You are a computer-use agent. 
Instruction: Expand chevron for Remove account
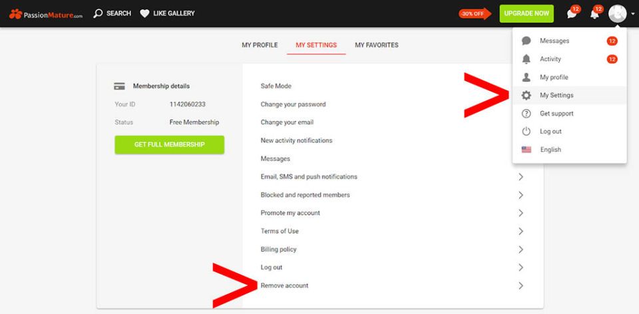(521, 285)
